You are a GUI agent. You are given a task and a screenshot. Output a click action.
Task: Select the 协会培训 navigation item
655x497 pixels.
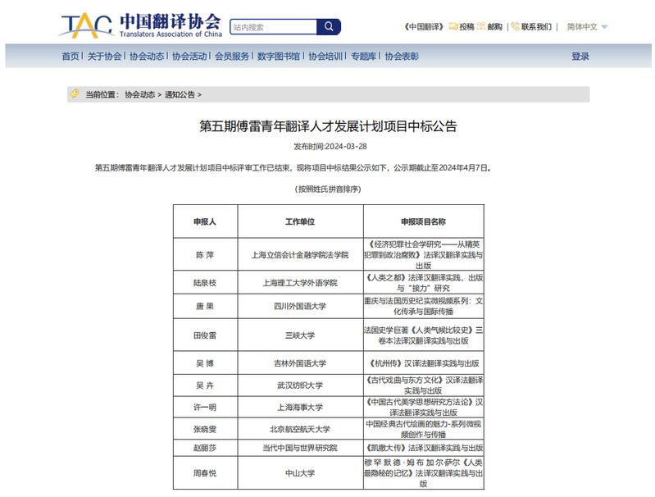coord(325,57)
